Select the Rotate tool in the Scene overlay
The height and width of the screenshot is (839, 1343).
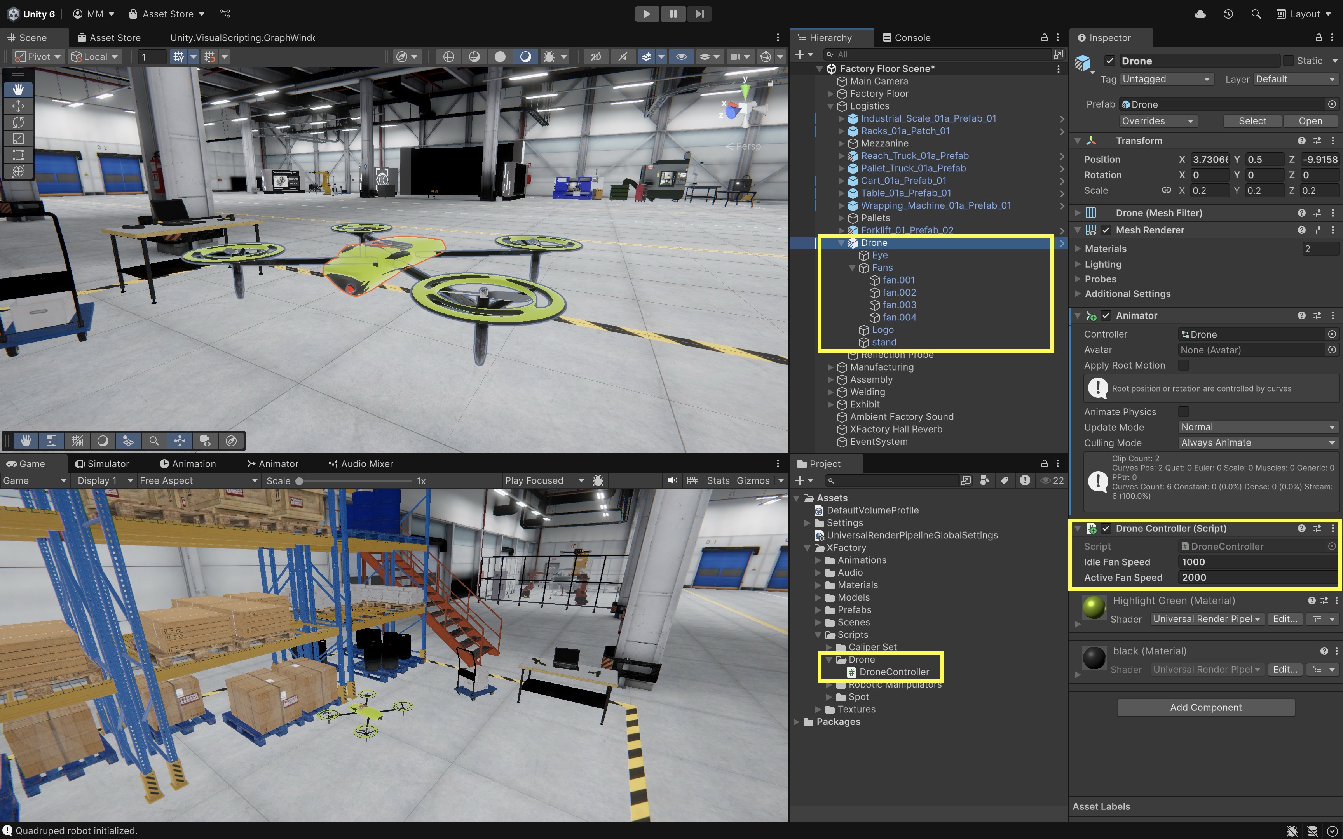[x=18, y=122]
